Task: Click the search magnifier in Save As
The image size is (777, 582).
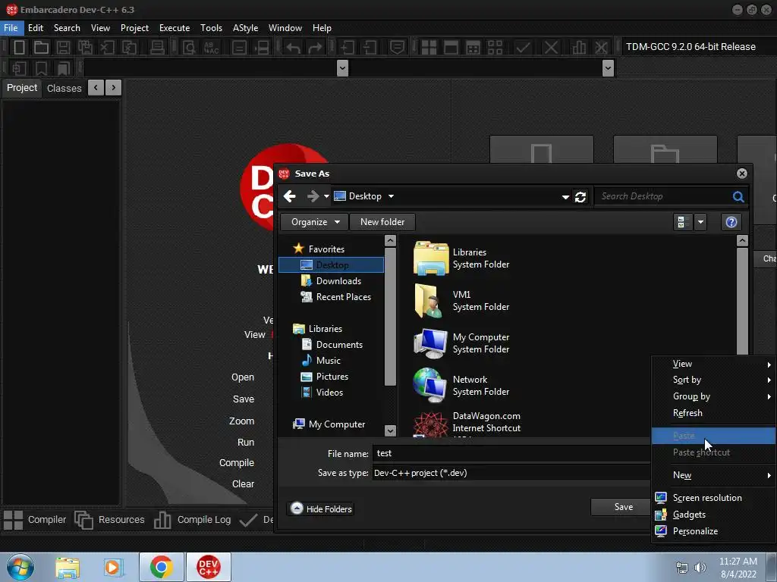Action: (x=738, y=196)
